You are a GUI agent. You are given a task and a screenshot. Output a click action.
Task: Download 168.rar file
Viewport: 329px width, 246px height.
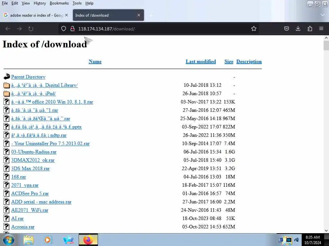point(19,177)
